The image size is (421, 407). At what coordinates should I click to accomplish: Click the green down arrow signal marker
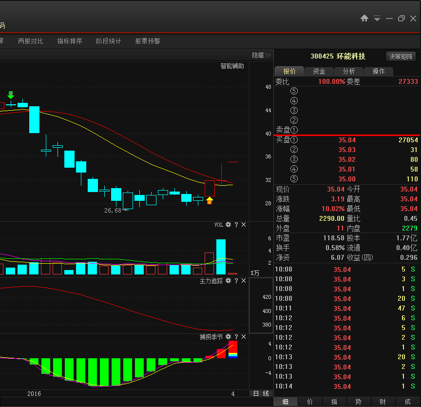coord(11,95)
